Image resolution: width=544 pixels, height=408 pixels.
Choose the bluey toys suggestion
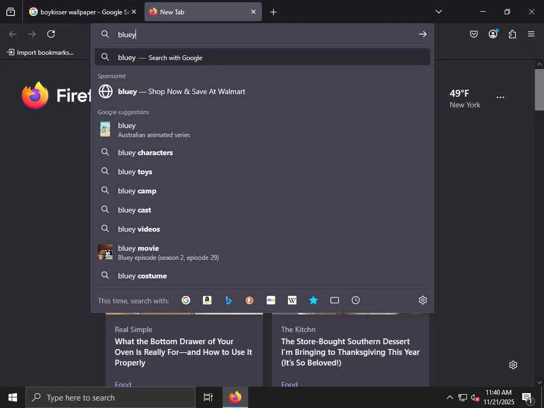[262, 172]
